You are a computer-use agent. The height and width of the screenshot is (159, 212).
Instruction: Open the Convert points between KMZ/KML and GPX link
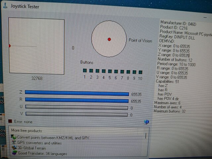53,137
